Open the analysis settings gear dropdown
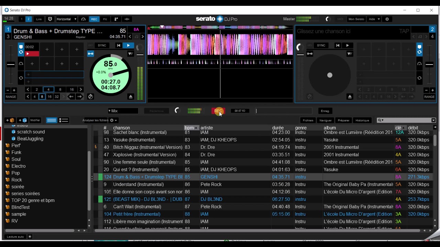Screen dimensions: 440x247 click(113, 120)
